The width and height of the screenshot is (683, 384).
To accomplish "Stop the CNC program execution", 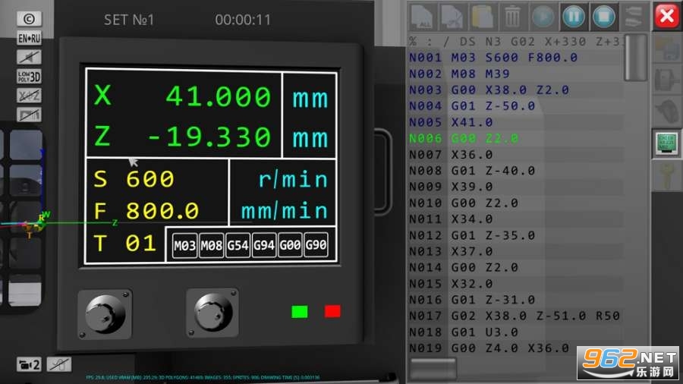I will (603, 16).
